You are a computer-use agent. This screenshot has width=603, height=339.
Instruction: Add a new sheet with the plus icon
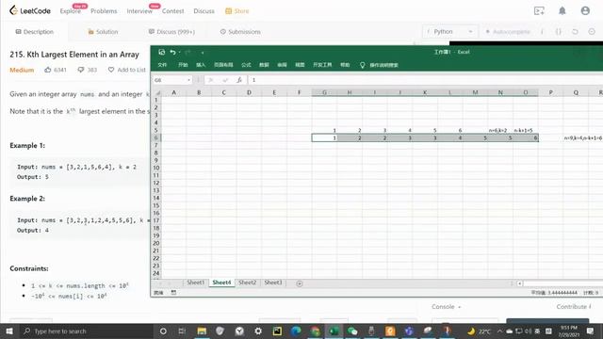click(x=300, y=283)
